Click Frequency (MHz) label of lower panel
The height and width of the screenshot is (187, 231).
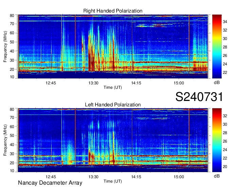[x=5, y=140]
